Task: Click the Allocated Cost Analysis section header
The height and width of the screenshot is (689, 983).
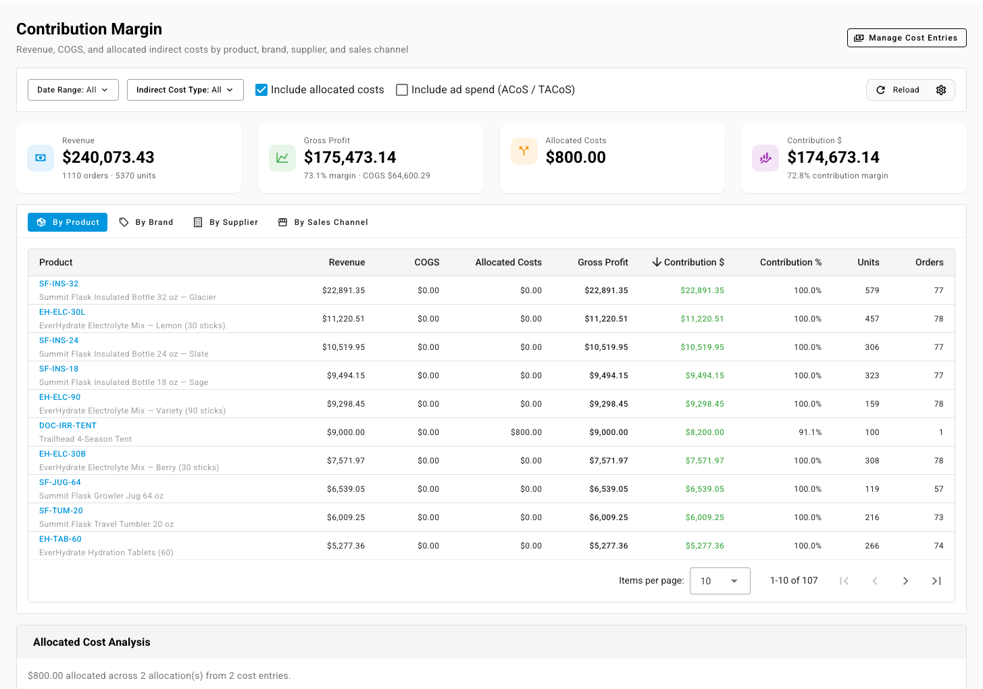Action: 491,642
